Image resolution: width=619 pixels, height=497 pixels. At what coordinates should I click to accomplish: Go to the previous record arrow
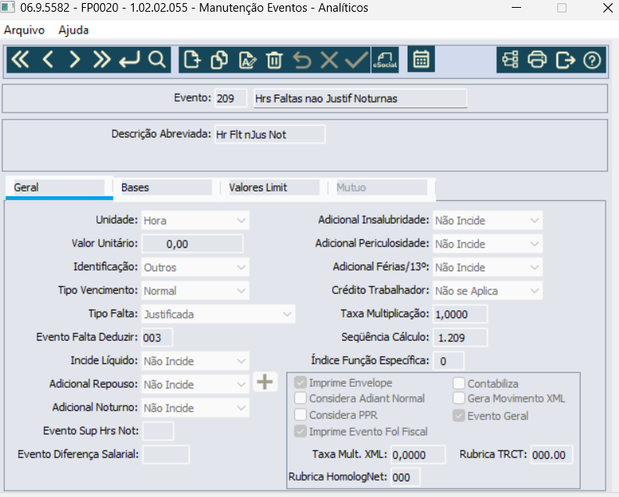48,60
